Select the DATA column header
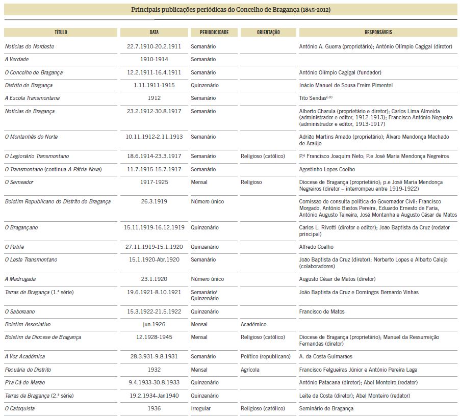460x417 pixels. point(154,32)
